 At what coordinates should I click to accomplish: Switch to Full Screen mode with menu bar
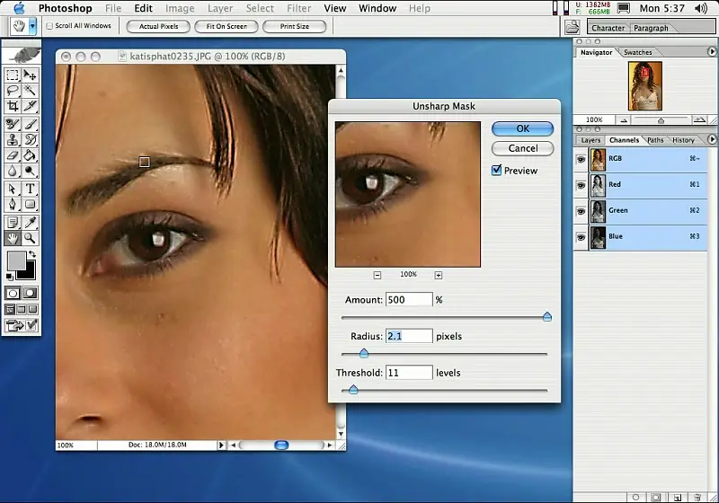click(x=22, y=310)
